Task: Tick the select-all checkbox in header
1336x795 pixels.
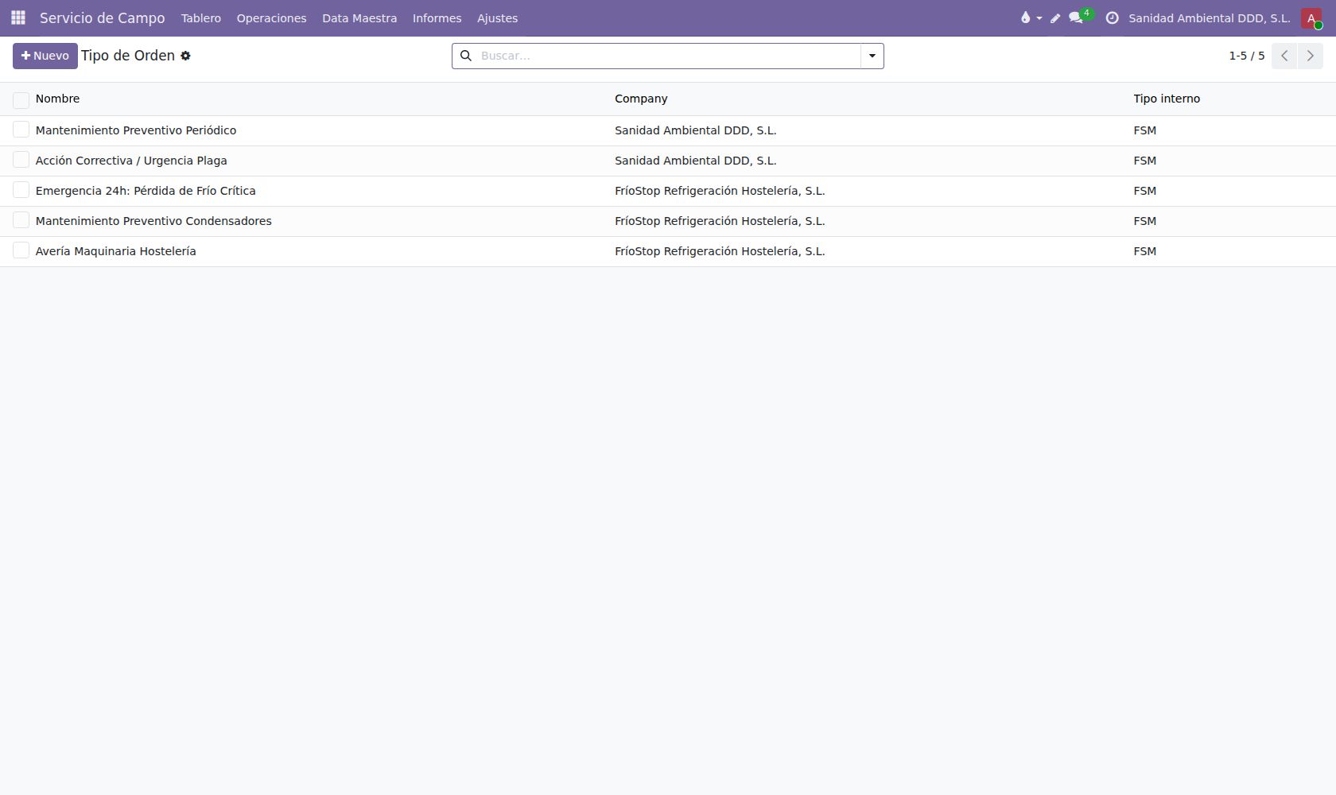Action: coord(21,99)
